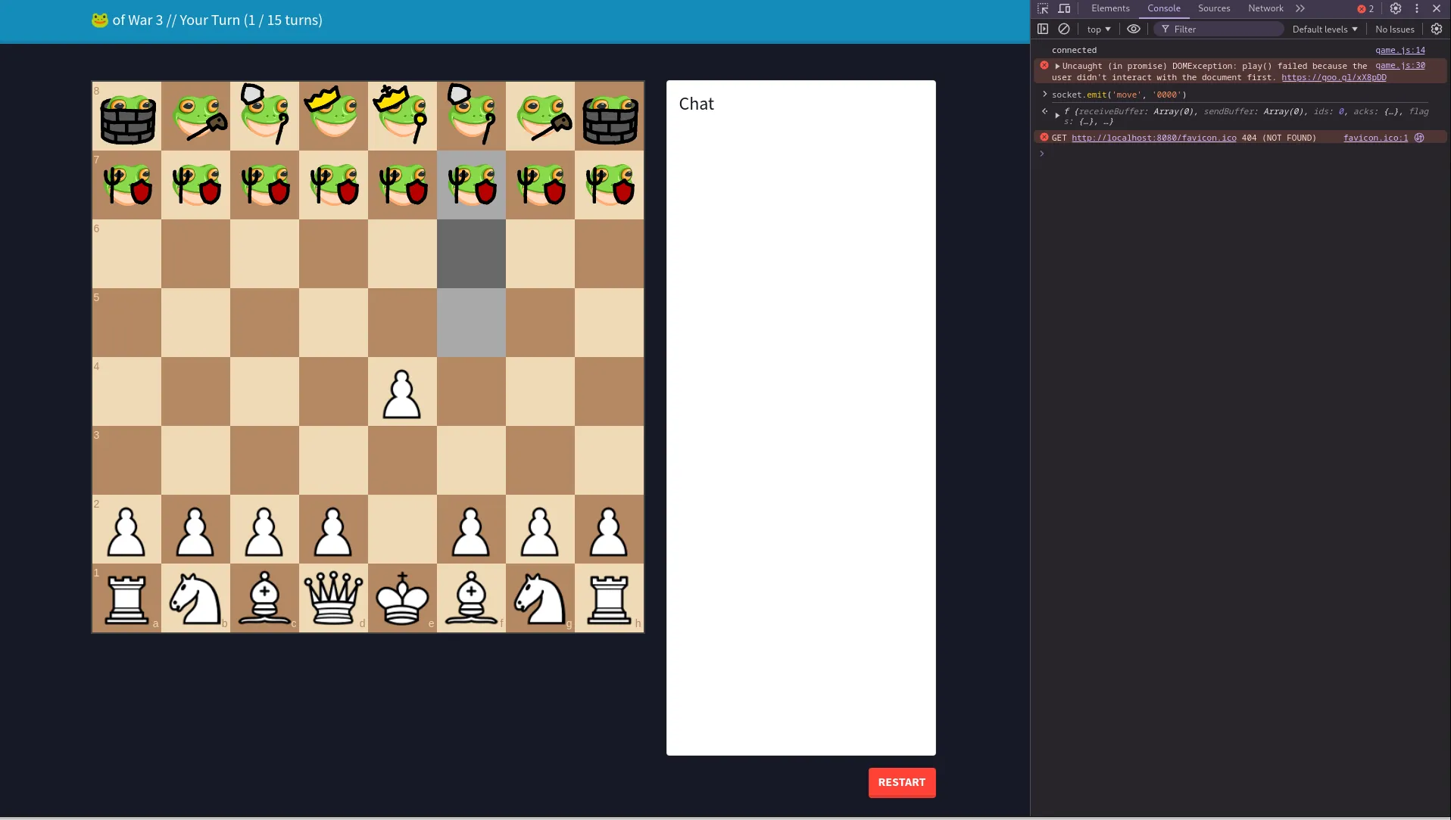Click the error icon beside the favicon 404 message
Viewport: 1451px width, 820px height.
(x=1044, y=137)
